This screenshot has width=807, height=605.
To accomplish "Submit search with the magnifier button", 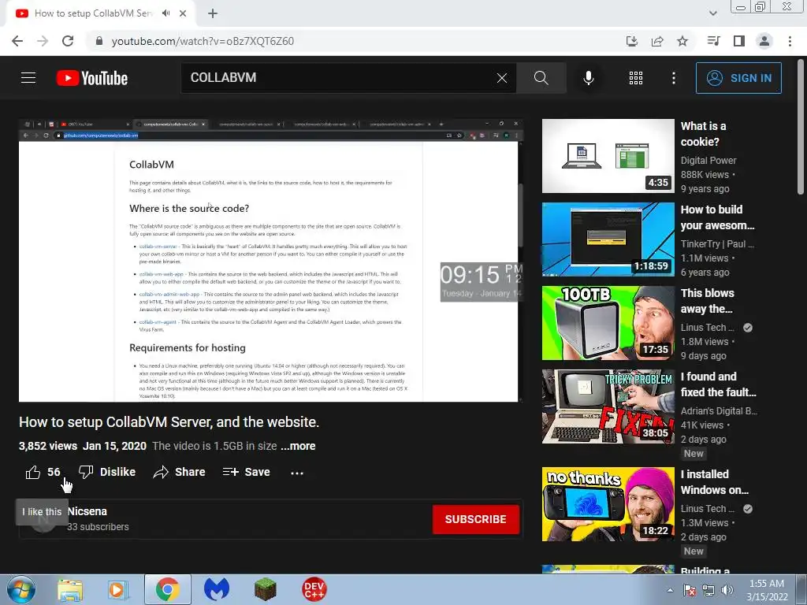I will [x=541, y=78].
